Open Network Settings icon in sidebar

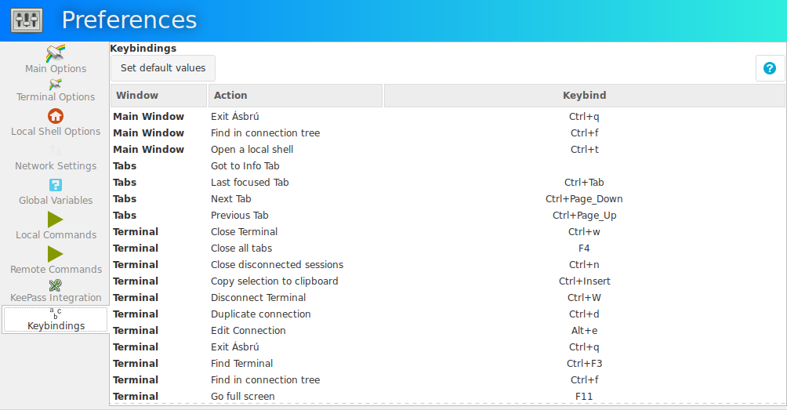(x=56, y=151)
